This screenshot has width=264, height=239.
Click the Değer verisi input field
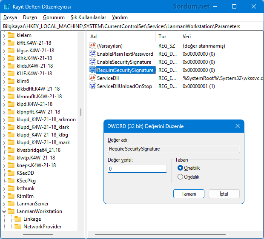137,169
